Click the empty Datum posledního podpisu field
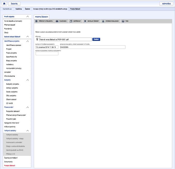This screenshot has height=169, width=175. (x=47, y=54)
